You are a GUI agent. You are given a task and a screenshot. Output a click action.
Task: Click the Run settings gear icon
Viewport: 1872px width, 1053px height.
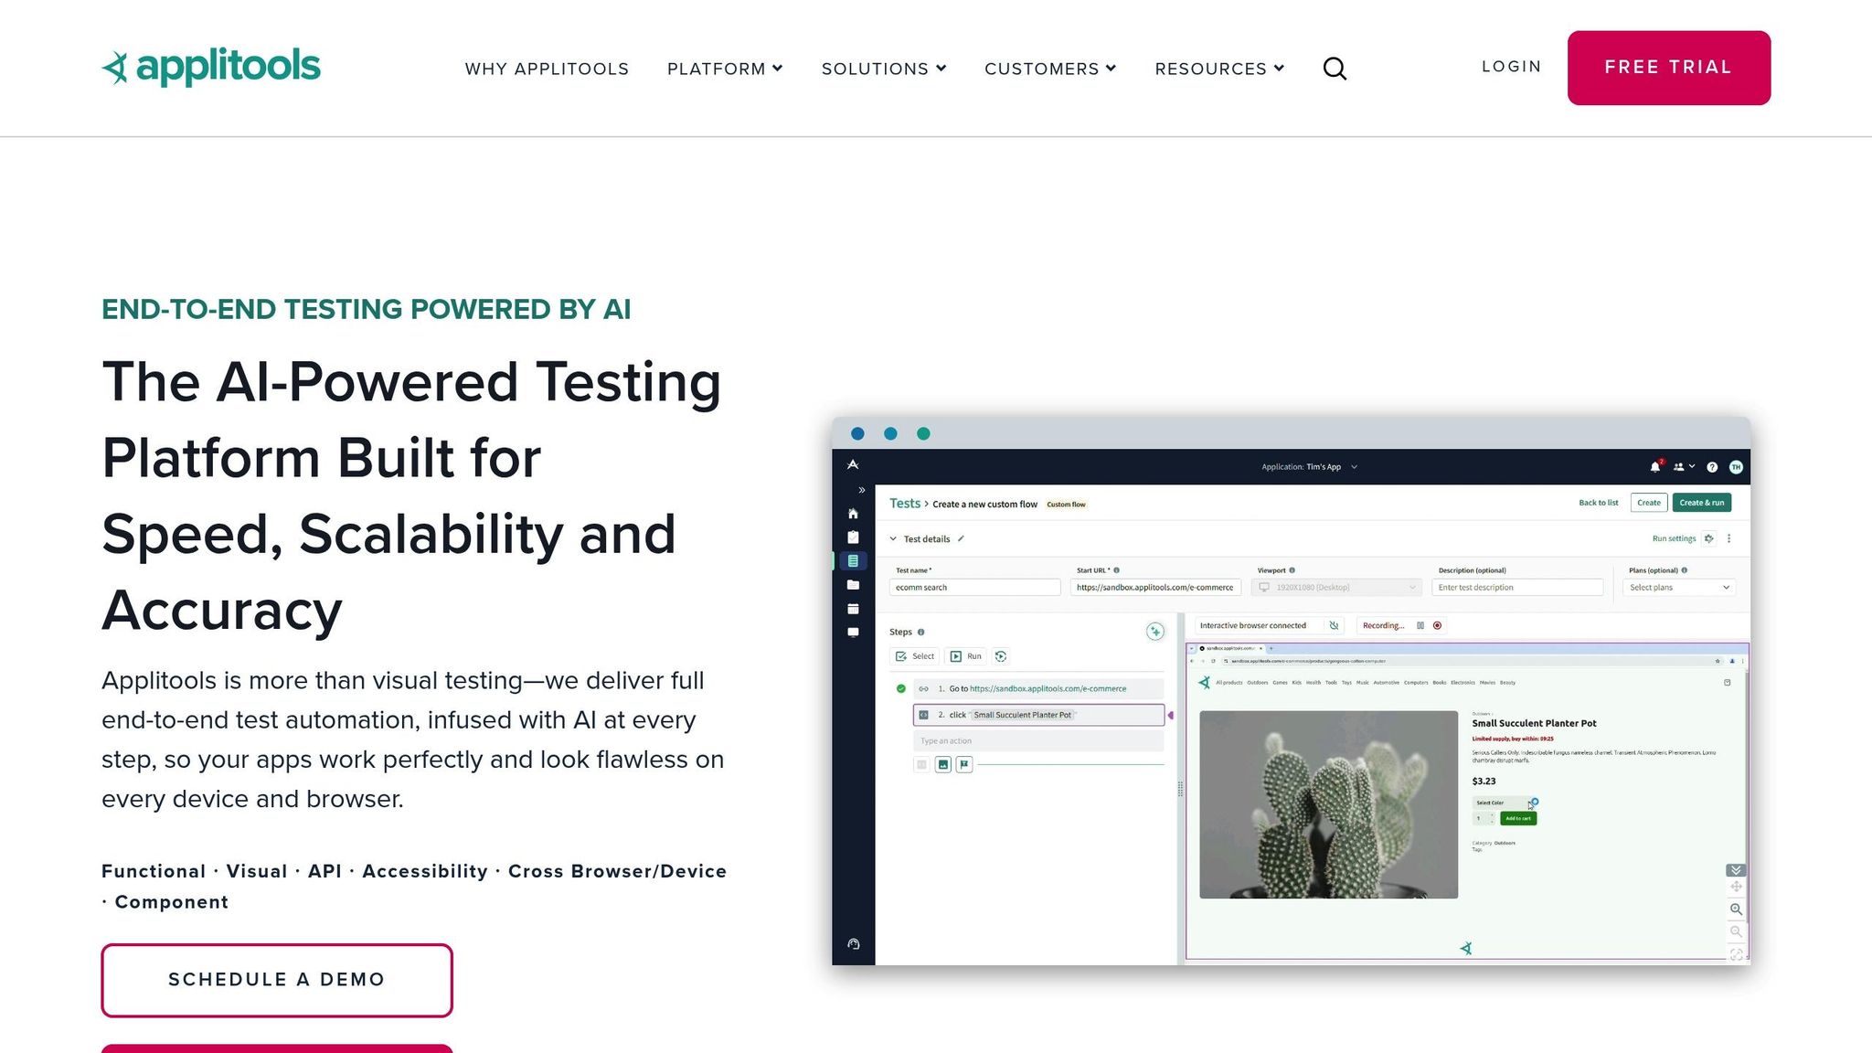(1708, 538)
